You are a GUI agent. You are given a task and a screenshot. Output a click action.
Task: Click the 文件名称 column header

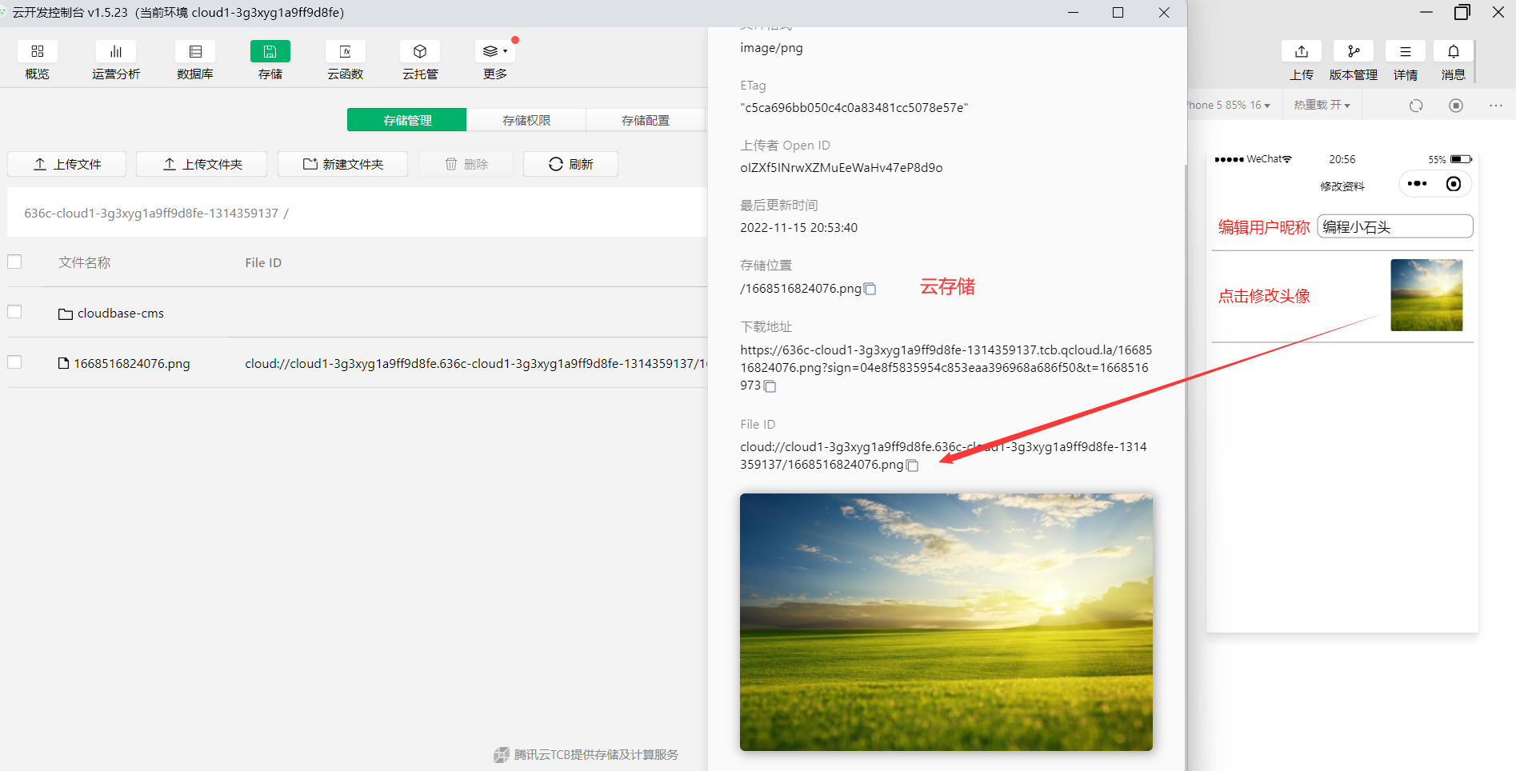tap(85, 262)
